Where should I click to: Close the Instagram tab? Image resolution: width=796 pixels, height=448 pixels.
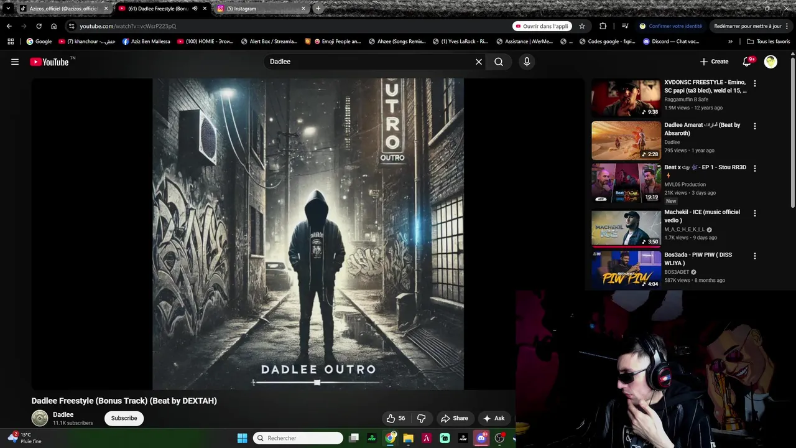303,9
